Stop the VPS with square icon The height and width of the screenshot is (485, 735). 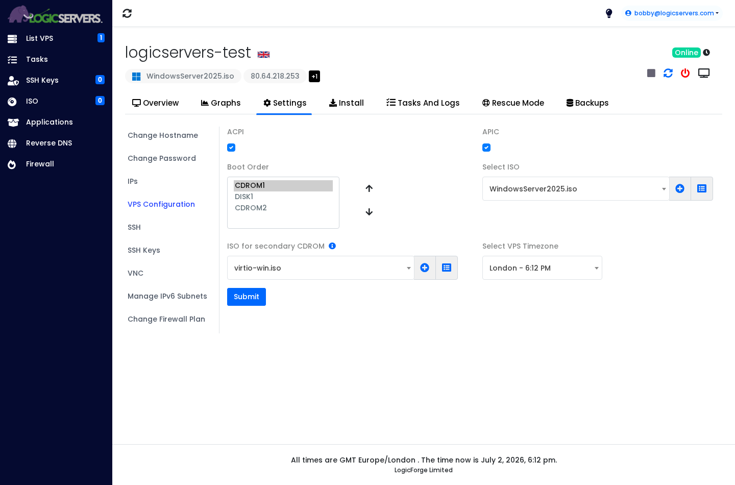click(651, 73)
